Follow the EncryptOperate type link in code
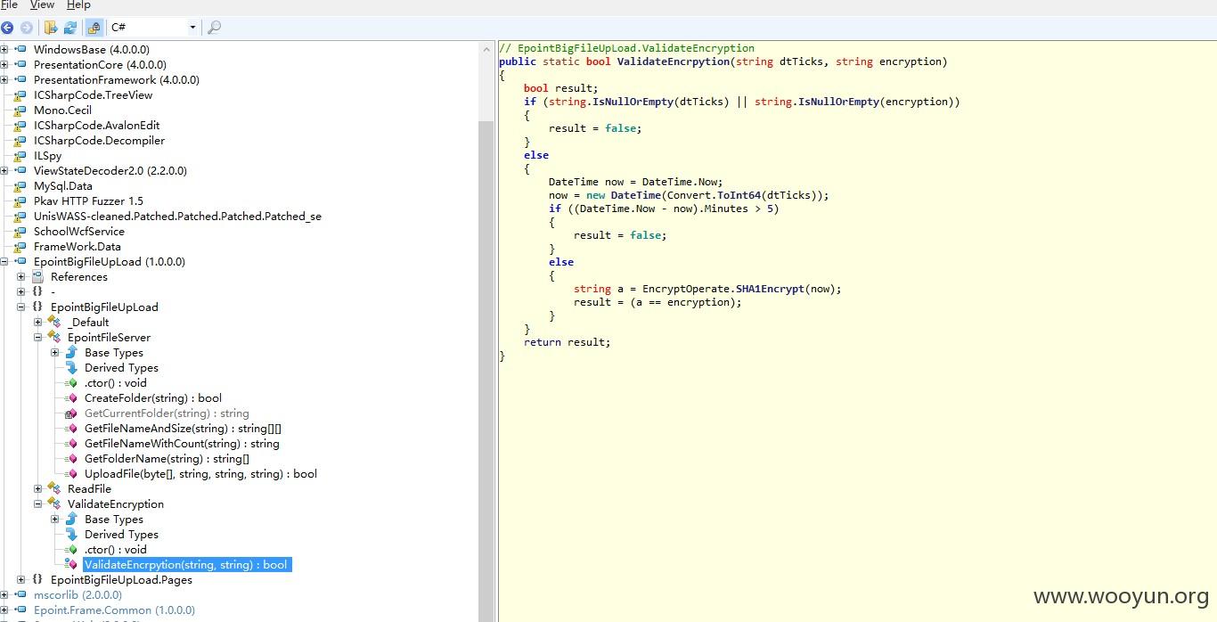 click(x=686, y=289)
